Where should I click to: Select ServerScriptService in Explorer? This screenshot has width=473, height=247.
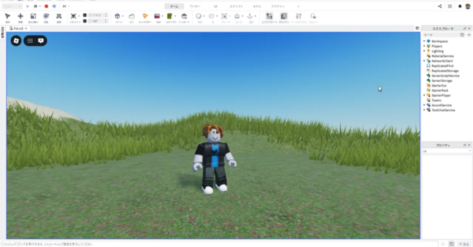pos(445,76)
